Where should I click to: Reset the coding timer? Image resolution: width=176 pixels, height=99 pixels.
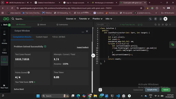[x=141, y=25]
